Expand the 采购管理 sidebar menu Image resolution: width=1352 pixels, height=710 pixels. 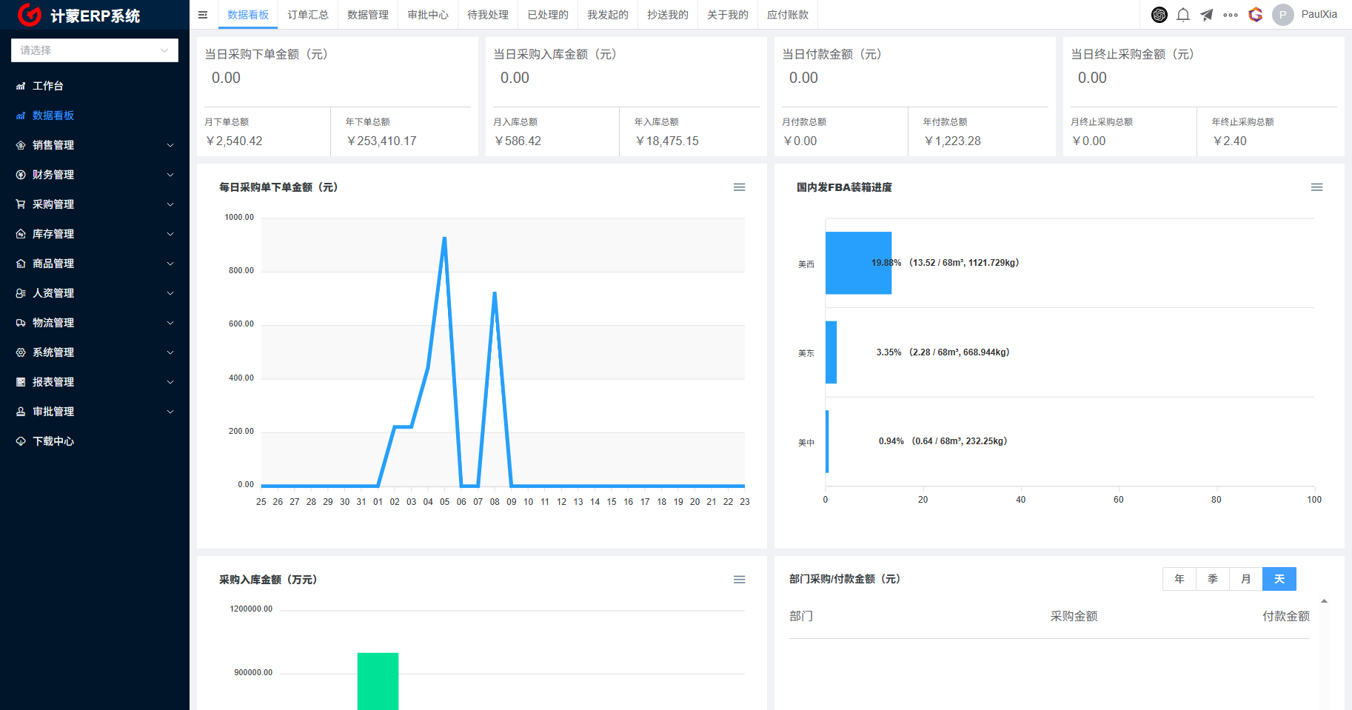click(95, 204)
